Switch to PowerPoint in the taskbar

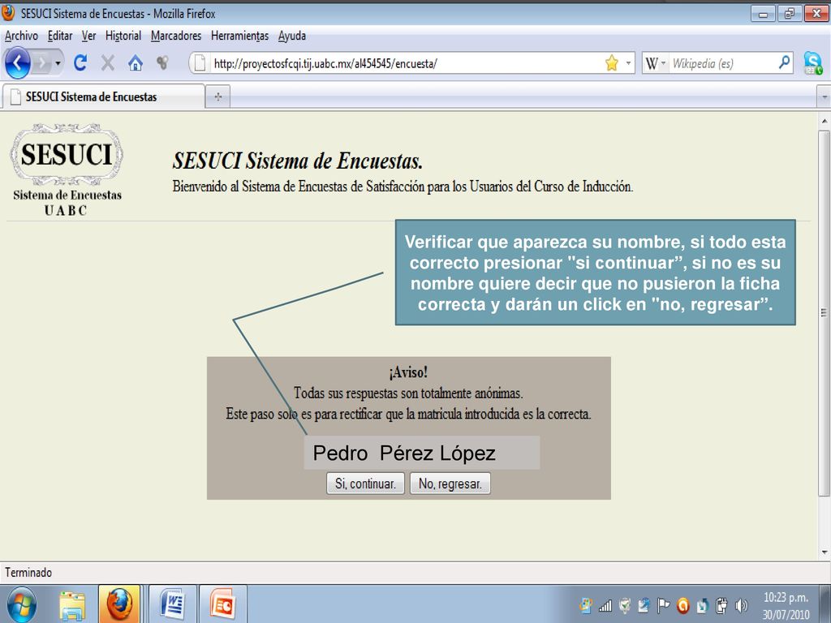222,604
